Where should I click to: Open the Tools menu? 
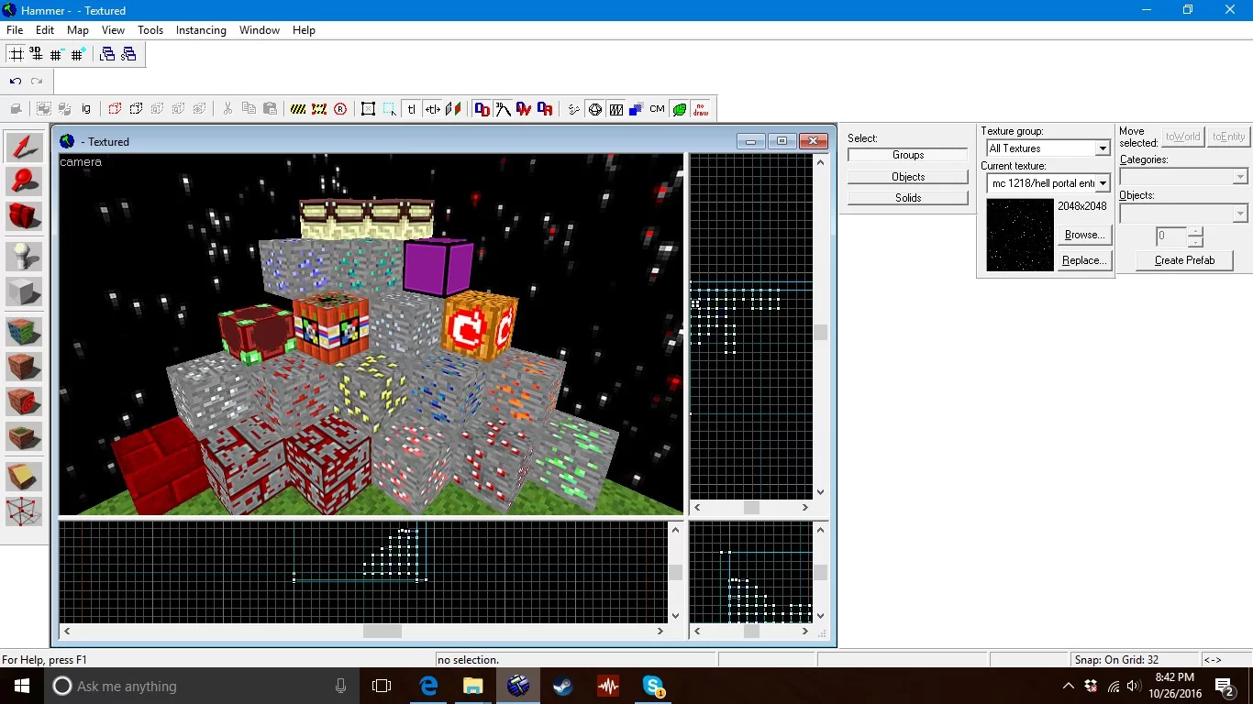pyautogui.click(x=150, y=30)
